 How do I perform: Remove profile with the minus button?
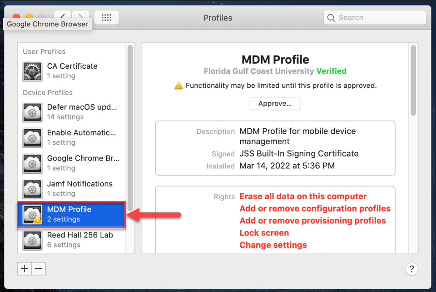click(38, 269)
